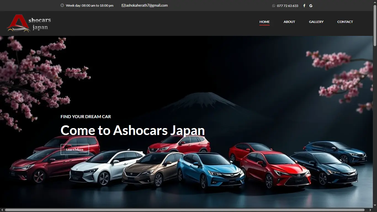The image size is (377, 212).
Task: Click the 077 72 63 633 phone number
Action: click(288, 6)
